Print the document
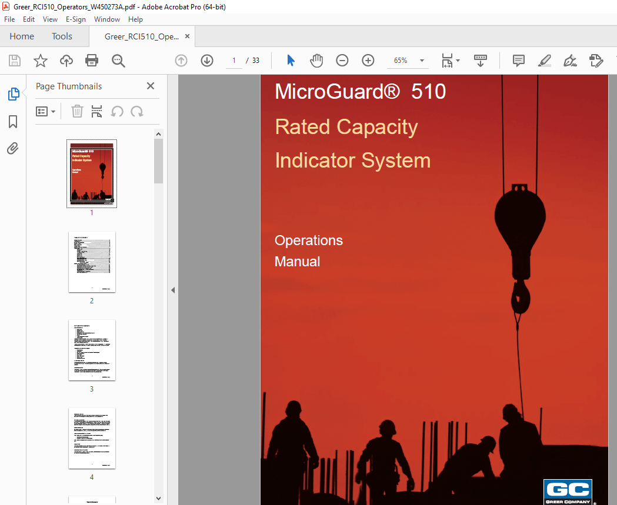Screen dimensions: 617x505 (92, 61)
